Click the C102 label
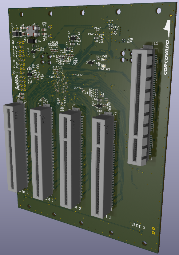179x255 pixels. [x=79, y=75]
